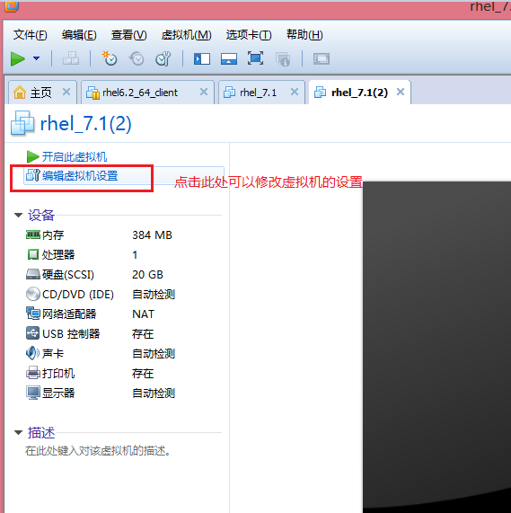Screen dimensions: 511x513
Task: Select the USB 控制器 device label
Action: [x=71, y=333]
